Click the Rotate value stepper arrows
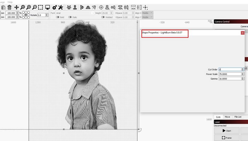This screenshot has height=141, width=248. pyautogui.click(x=47, y=15)
